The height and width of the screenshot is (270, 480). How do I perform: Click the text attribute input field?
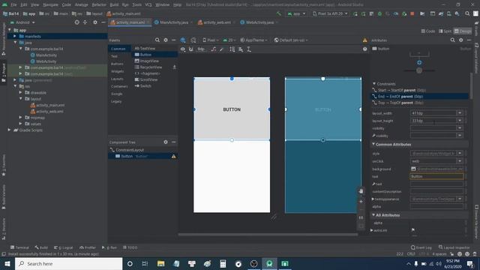point(436,176)
